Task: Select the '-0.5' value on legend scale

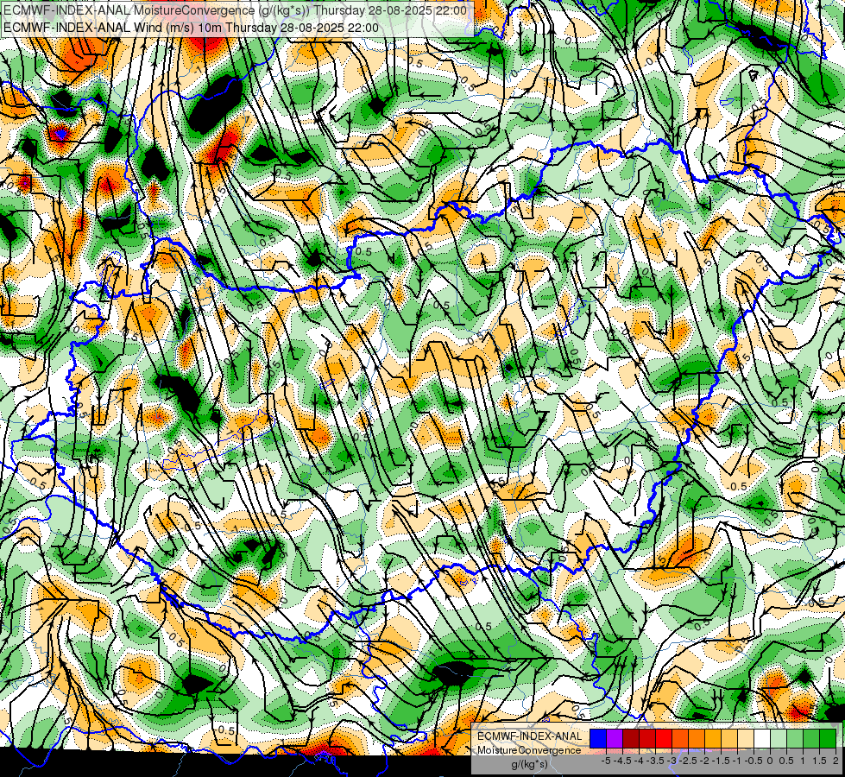Action: [754, 761]
